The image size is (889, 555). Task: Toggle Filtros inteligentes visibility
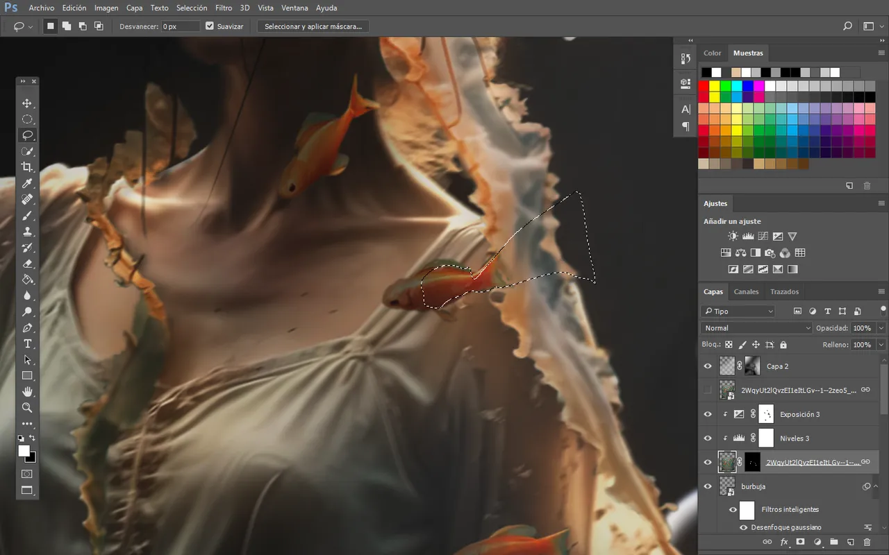[733, 510]
